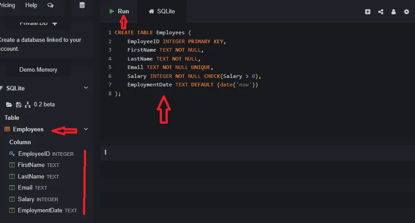The image size is (415, 223).
Task: Click the open folder icon under SQLite
Action: pyautogui.click(x=8, y=105)
